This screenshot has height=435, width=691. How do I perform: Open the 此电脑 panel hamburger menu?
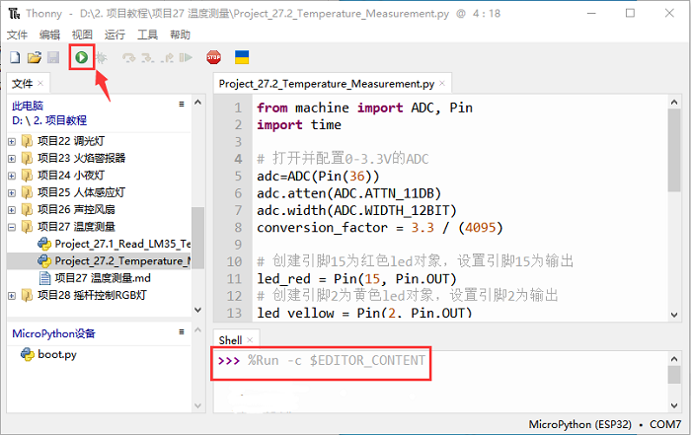tap(181, 104)
